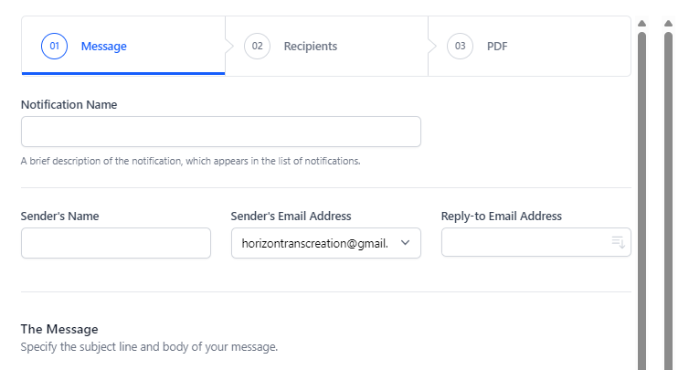
Task: Select the Reply-to Email Address input
Action: click(525, 243)
